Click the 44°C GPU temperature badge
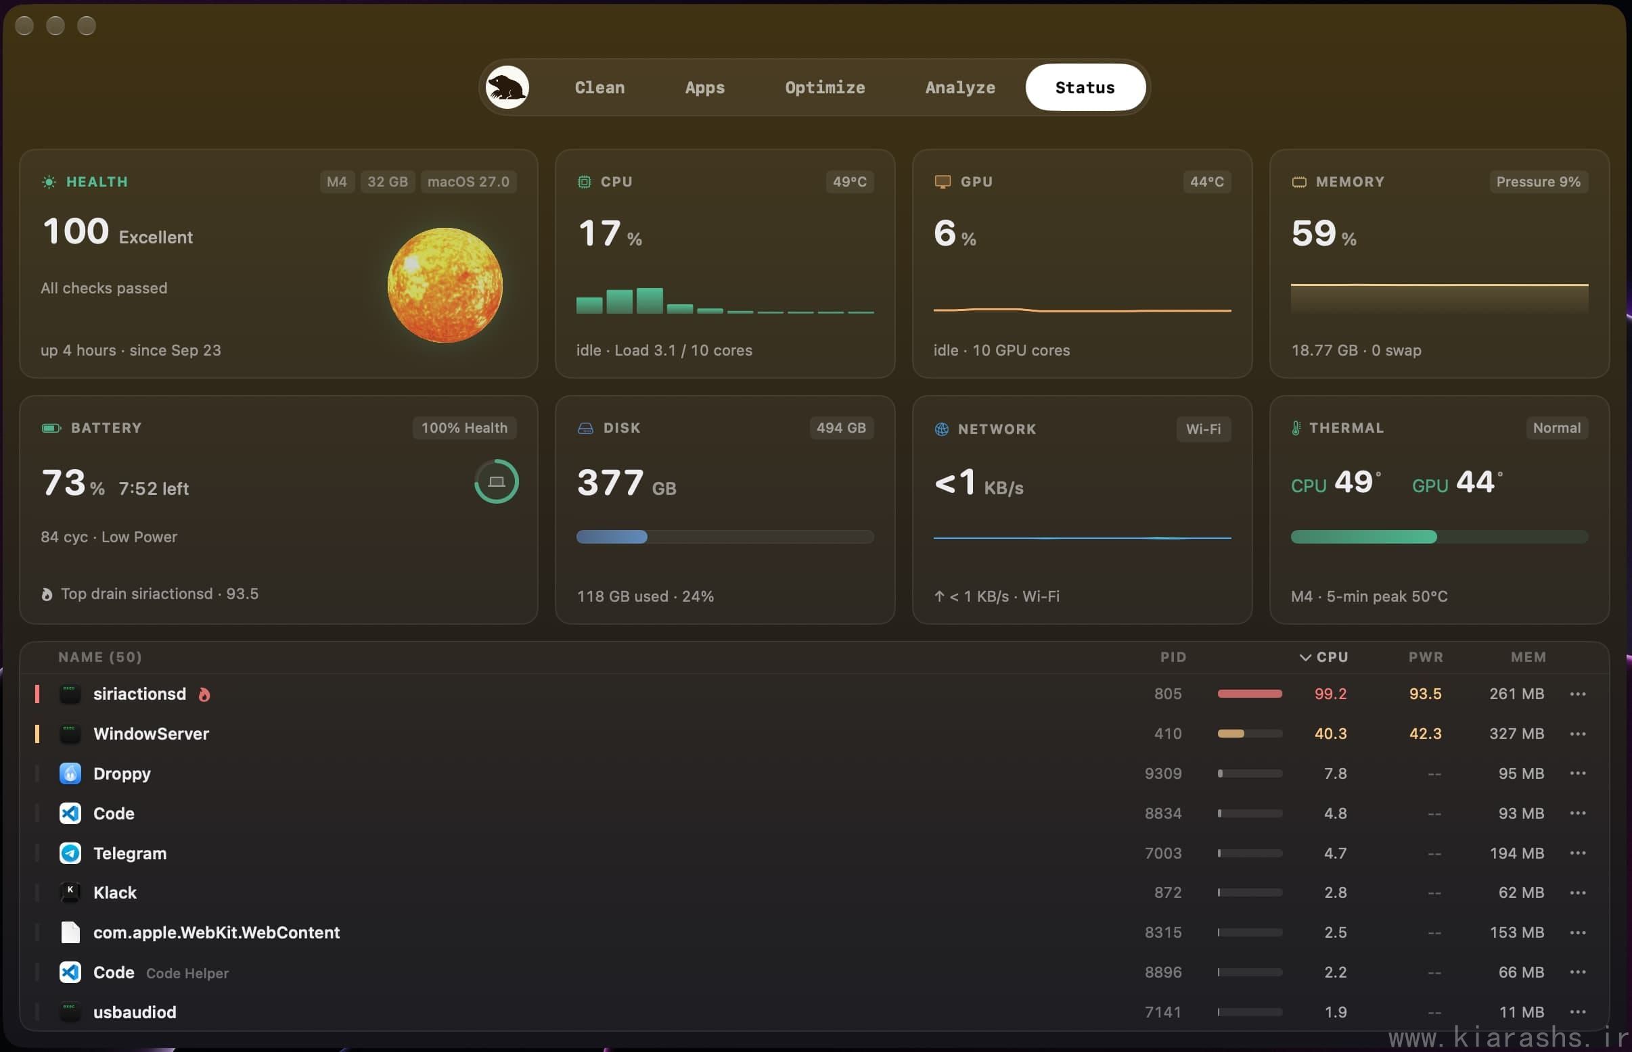The image size is (1632, 1052). click(1206, 182)
